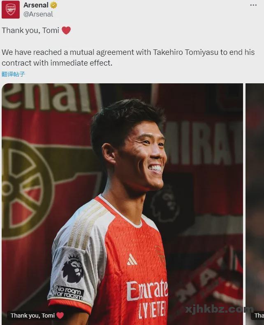Image resolution: width=264 pixels, height=325 pixels.
Task: Translate the post via 翻译帖子 link
Action: click(13, 74)
